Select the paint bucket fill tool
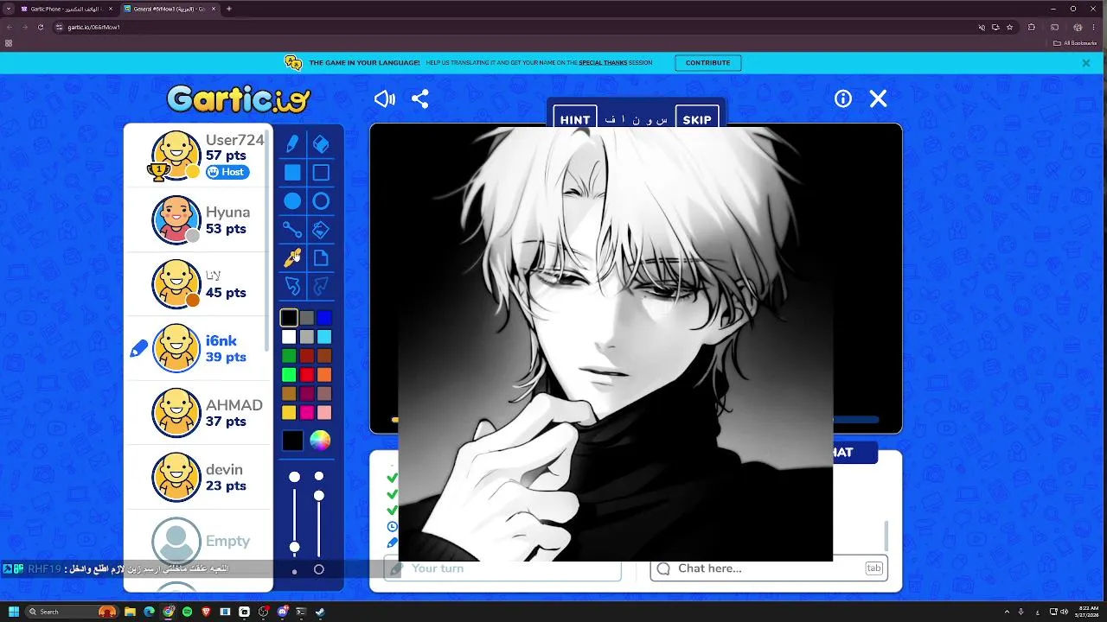 click(321, 230)
